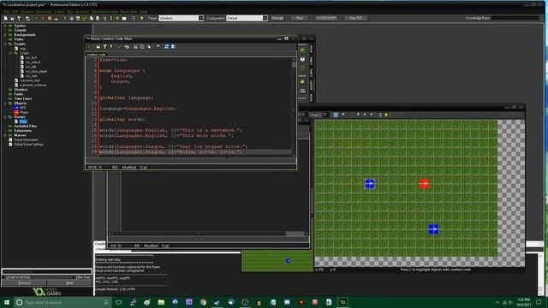The image size is (548, 308).
Task: Open the File menu
Action: pos(6,11)
